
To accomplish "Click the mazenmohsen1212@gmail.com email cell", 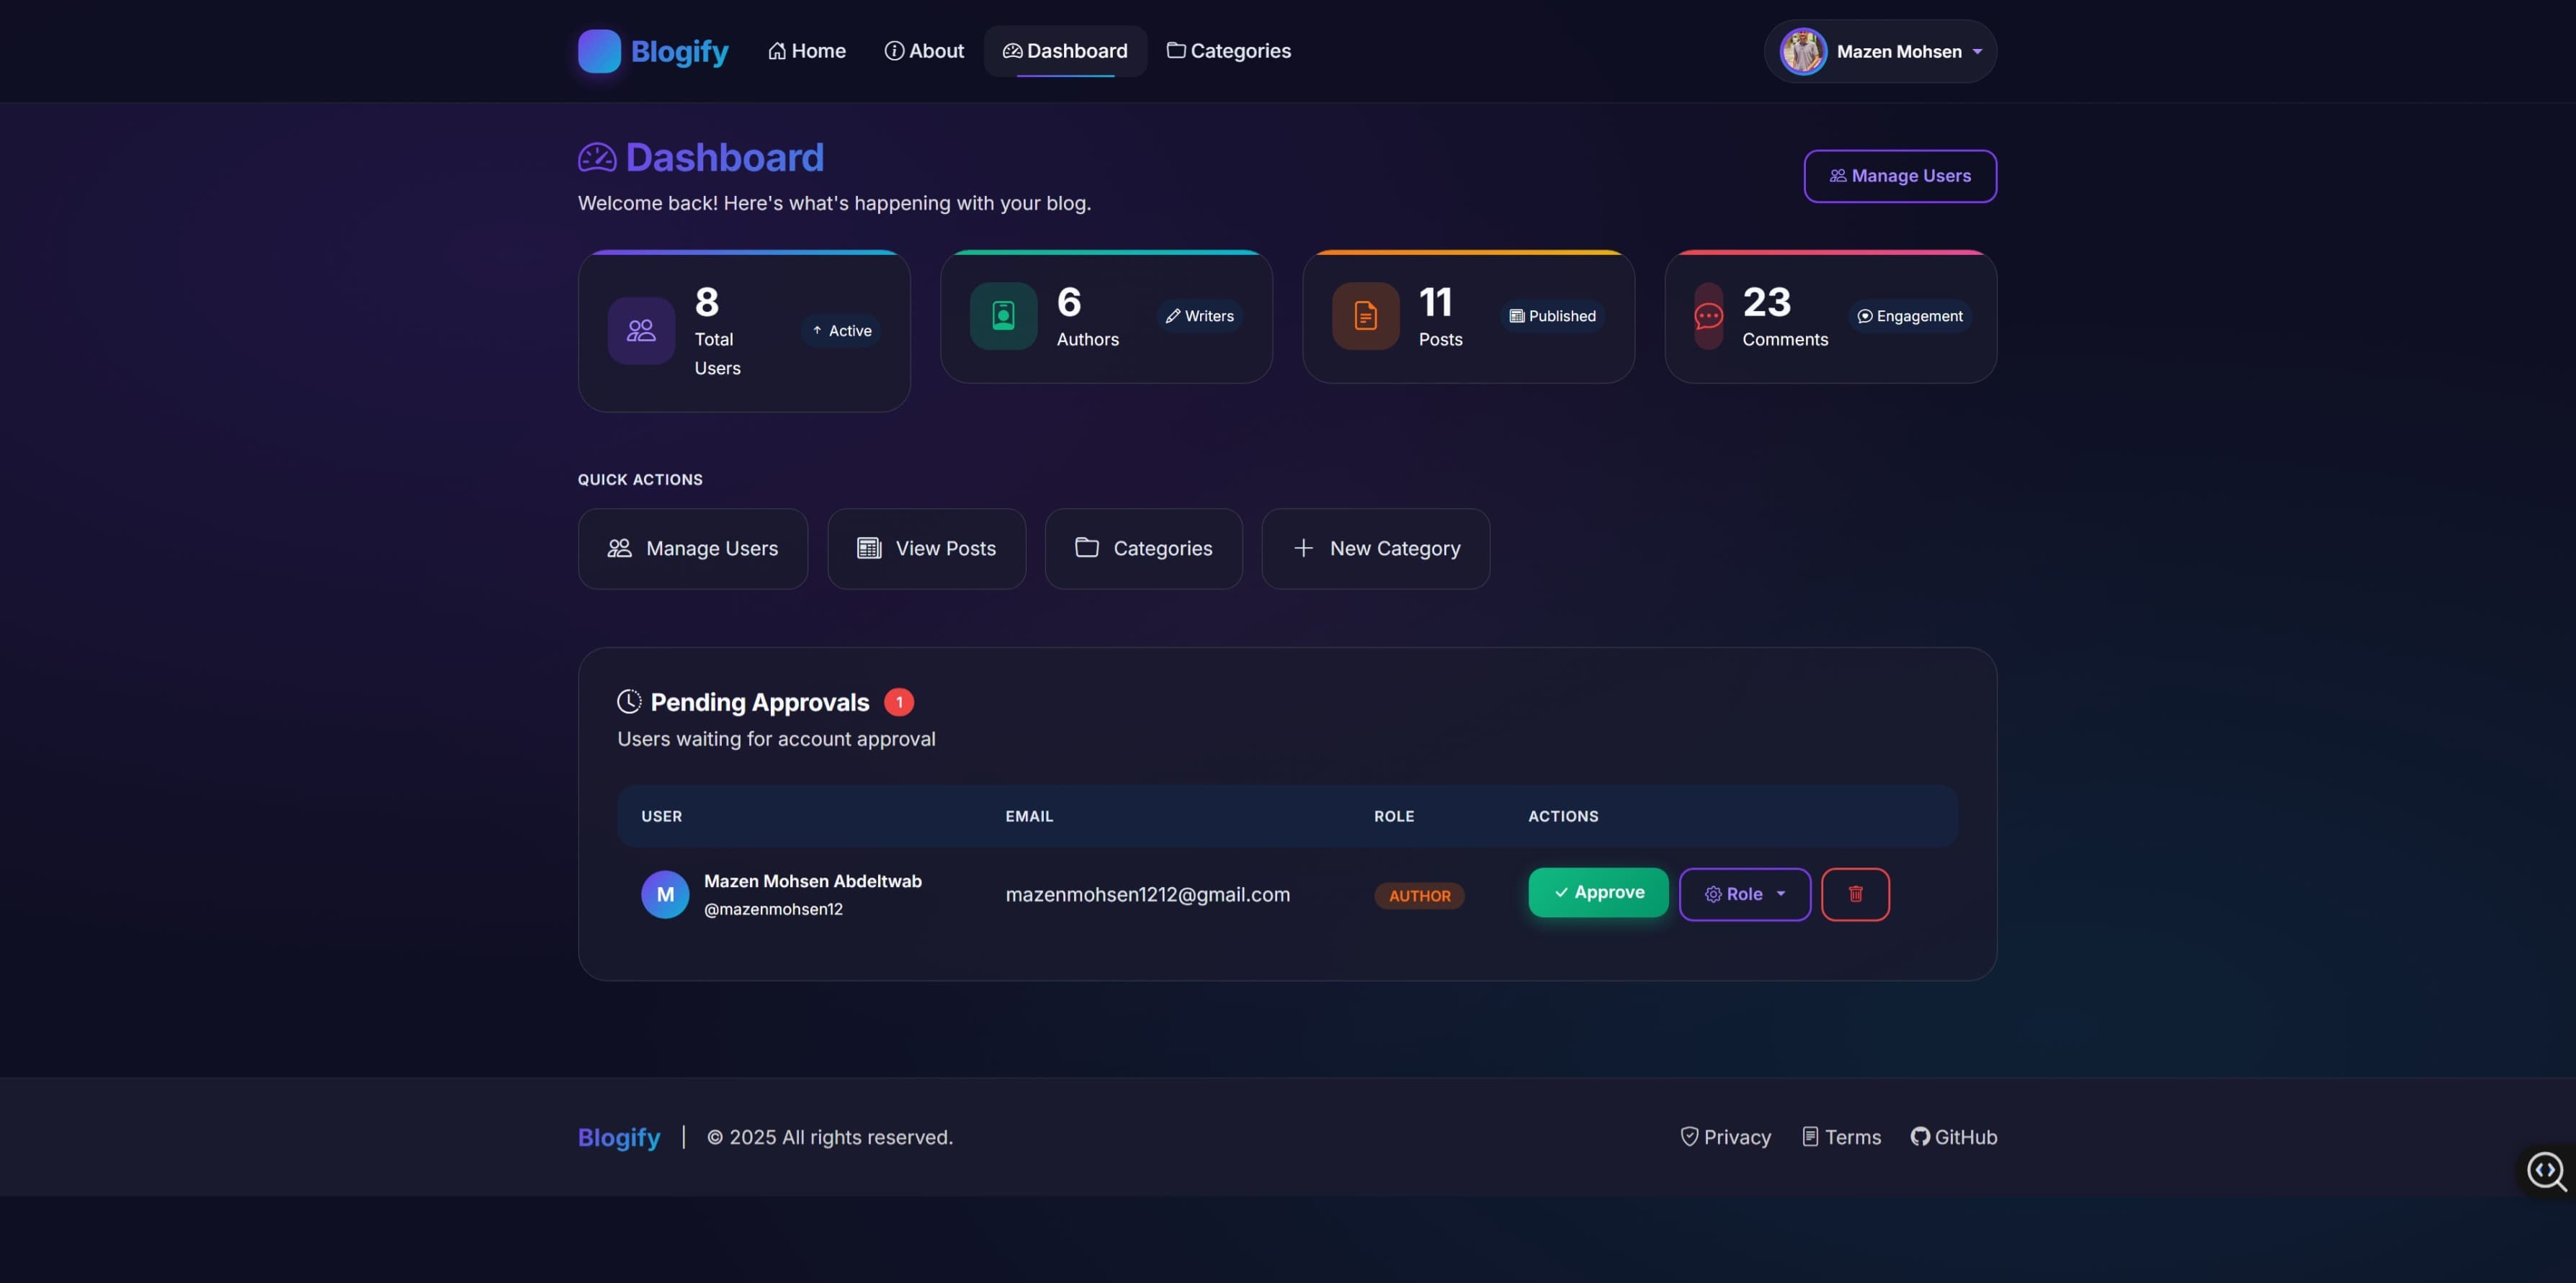I will [x=1148, y=894].
